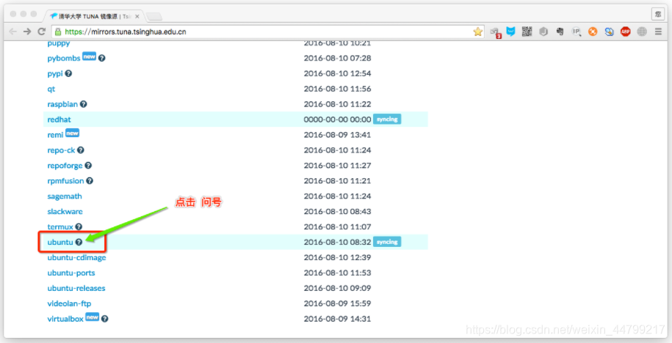This screenshot has width=672, height=343.
Task: Click the orange circular extension icon
Action: 593,32
